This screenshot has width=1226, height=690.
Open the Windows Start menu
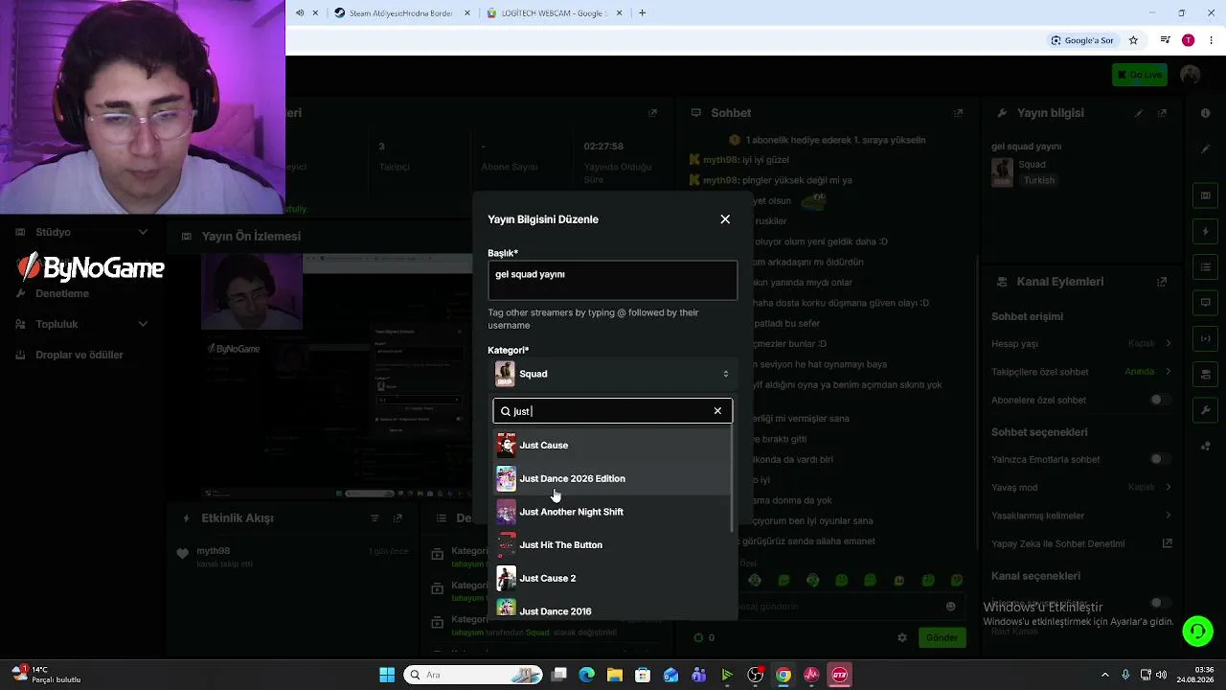[387, 675]
